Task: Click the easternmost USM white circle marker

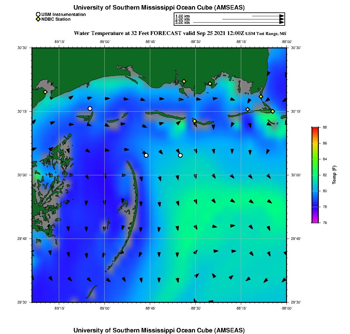Action: click(180, 155)
